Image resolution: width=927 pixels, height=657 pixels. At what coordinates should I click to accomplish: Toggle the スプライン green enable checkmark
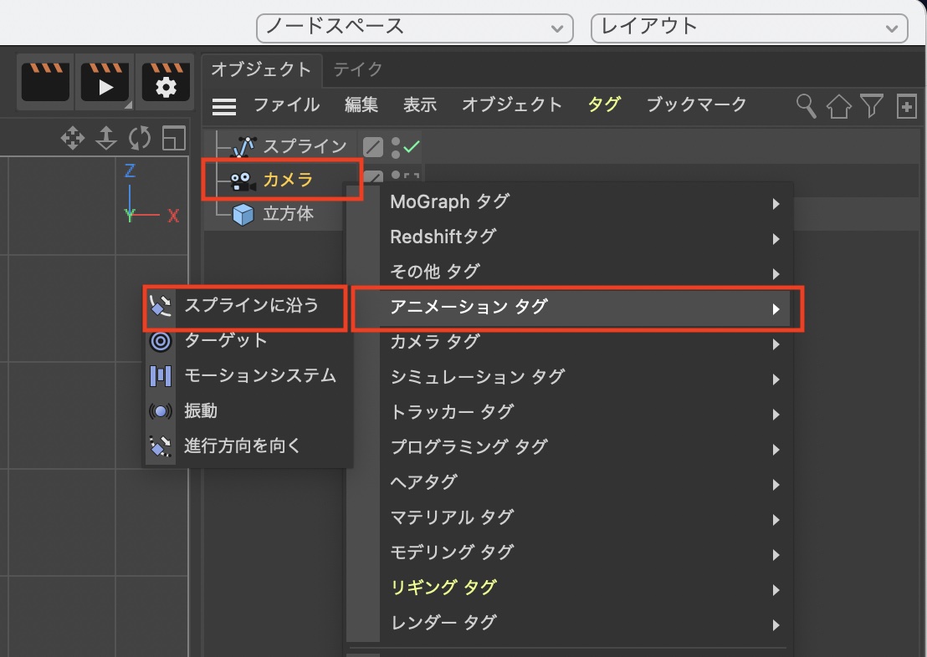coord(412,147)
